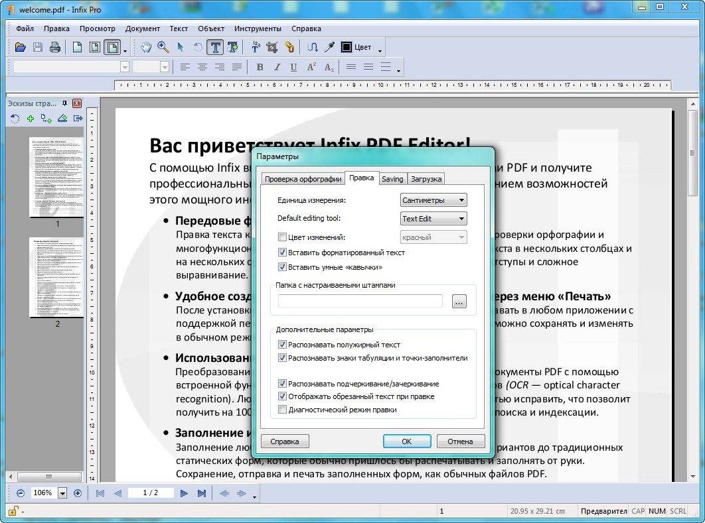Expand the Цвет color dropdown arrow
The height and width of the screenshot is (523, 705).
click(x=380, y=50)
